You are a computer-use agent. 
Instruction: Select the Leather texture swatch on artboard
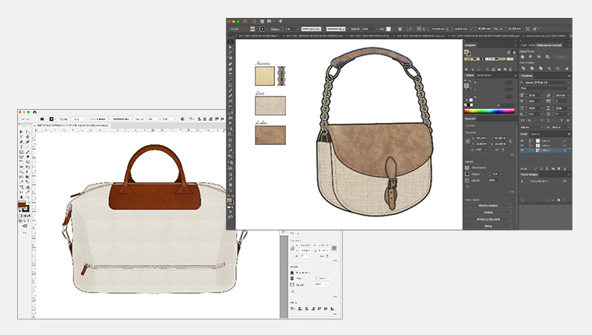[x=270, y=135]
